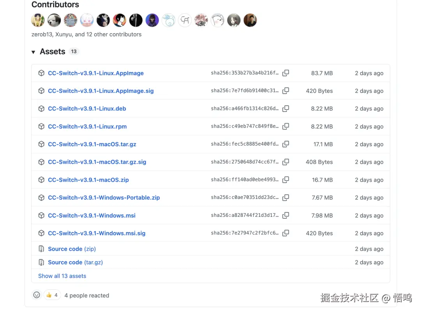Copy the checksum for CC-Switch-v3.9.1-macOS.tar.gz.sig
Image resolution: width=421 pixels, height=312 pixels.
(286, 162)
